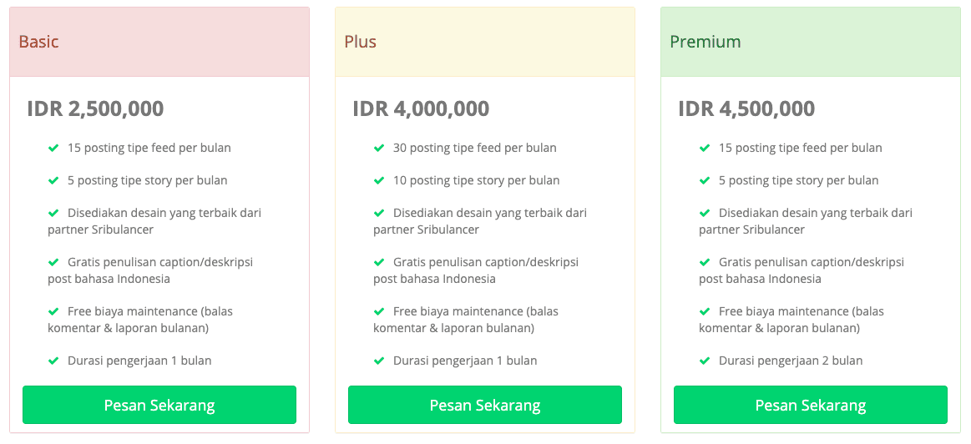
Task: Click the Basic plan Pesan Sekarang button
Action: (159, 405)
